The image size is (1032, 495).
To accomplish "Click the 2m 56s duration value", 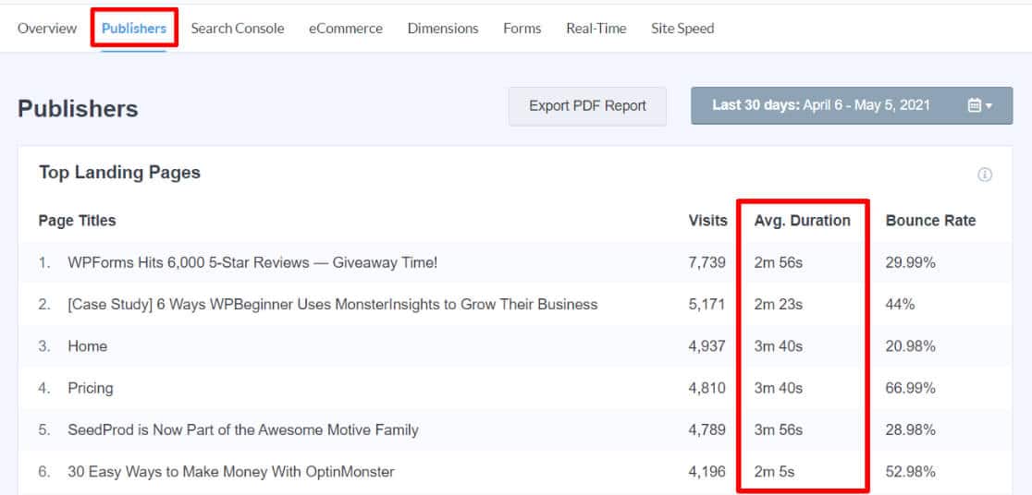I will pos(779,263).
